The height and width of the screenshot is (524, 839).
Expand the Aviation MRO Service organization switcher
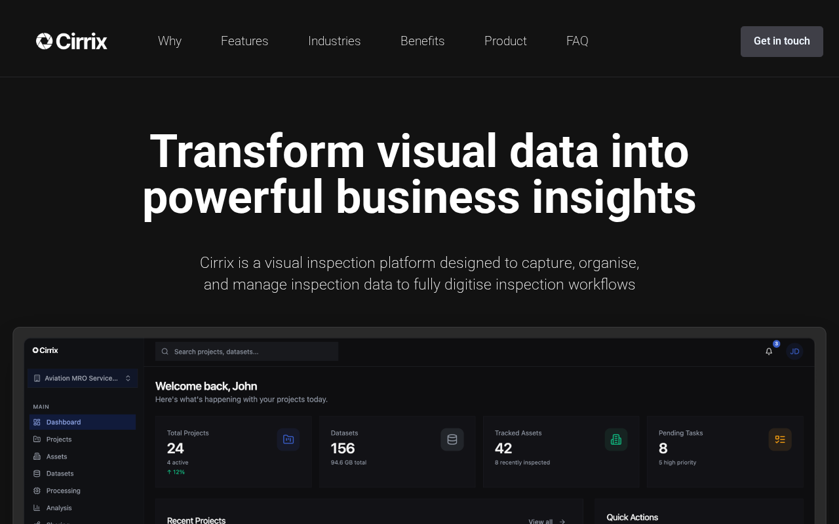[83, 379]
